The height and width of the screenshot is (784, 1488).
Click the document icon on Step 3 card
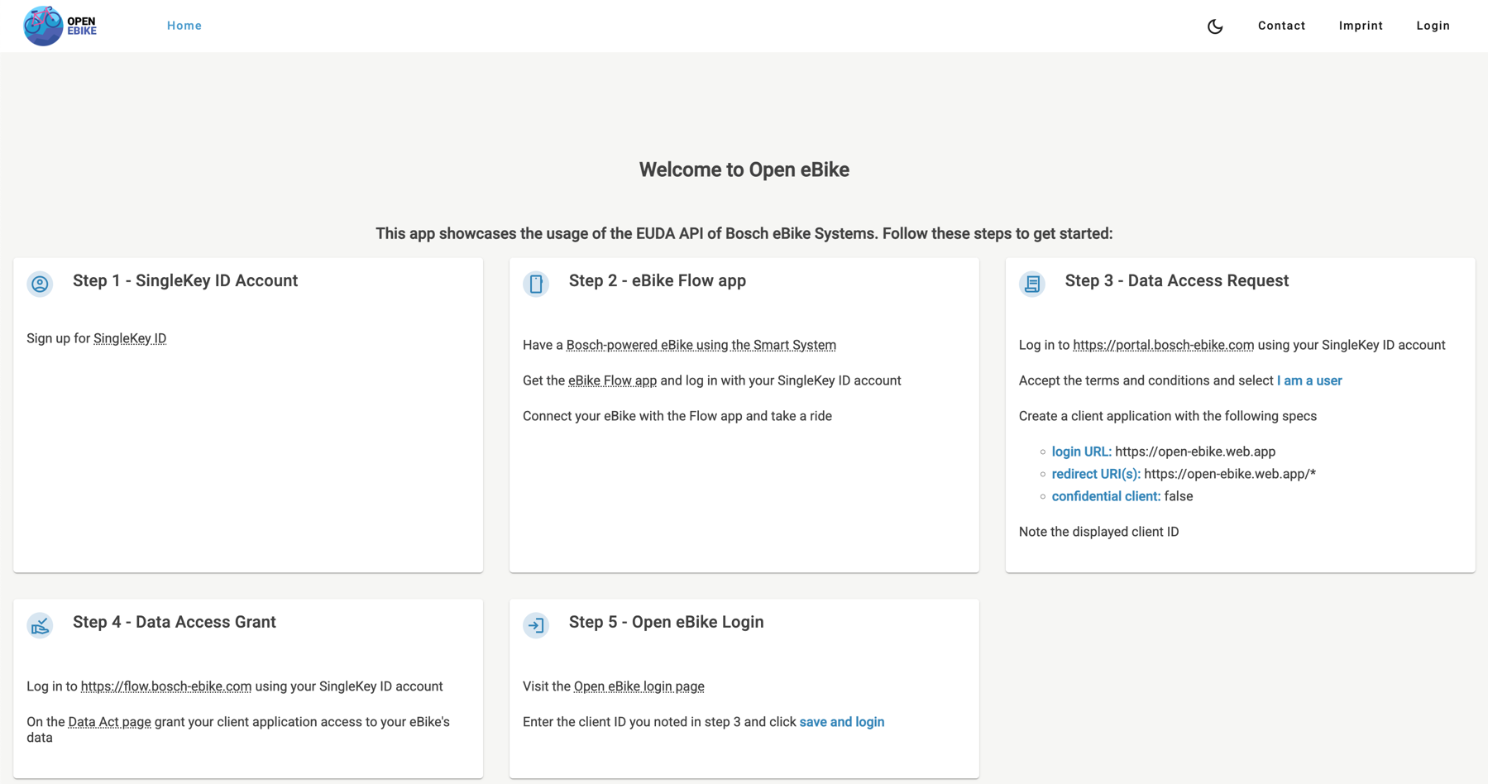pos(1032,284)
